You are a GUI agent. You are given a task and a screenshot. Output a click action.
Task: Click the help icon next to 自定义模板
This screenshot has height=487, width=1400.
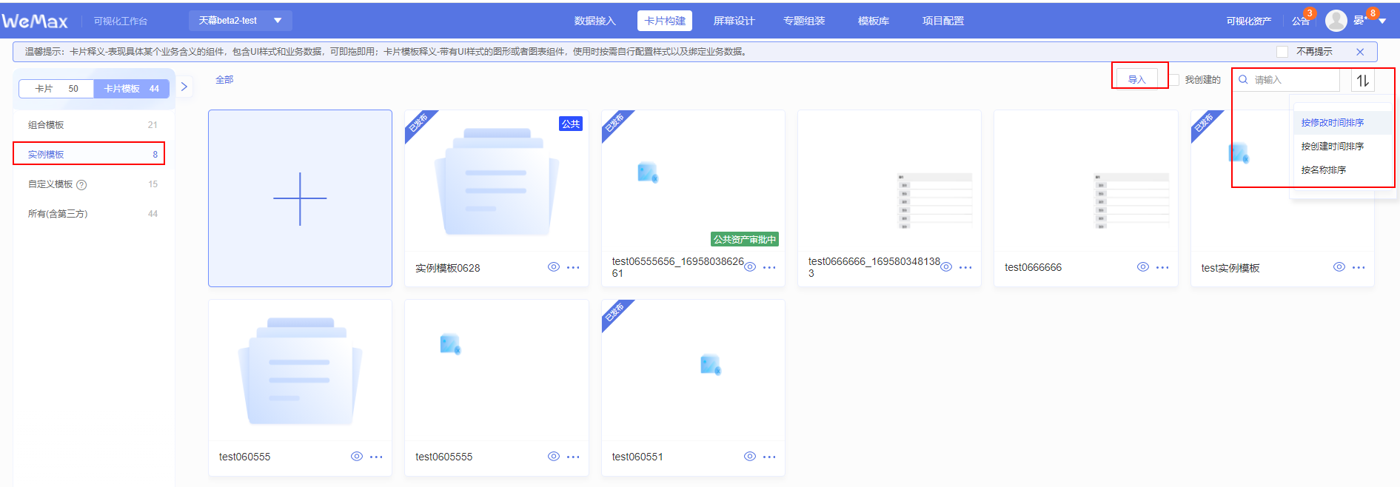81,185
